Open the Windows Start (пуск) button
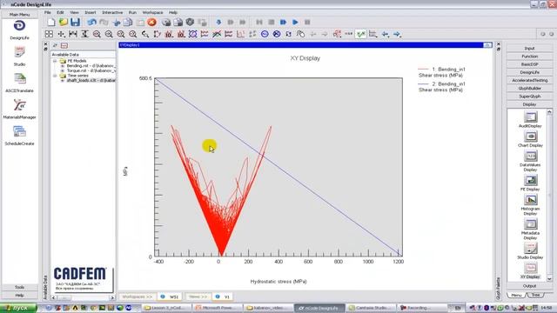Viewport: 557px width, 313px height. coord(18,308)
